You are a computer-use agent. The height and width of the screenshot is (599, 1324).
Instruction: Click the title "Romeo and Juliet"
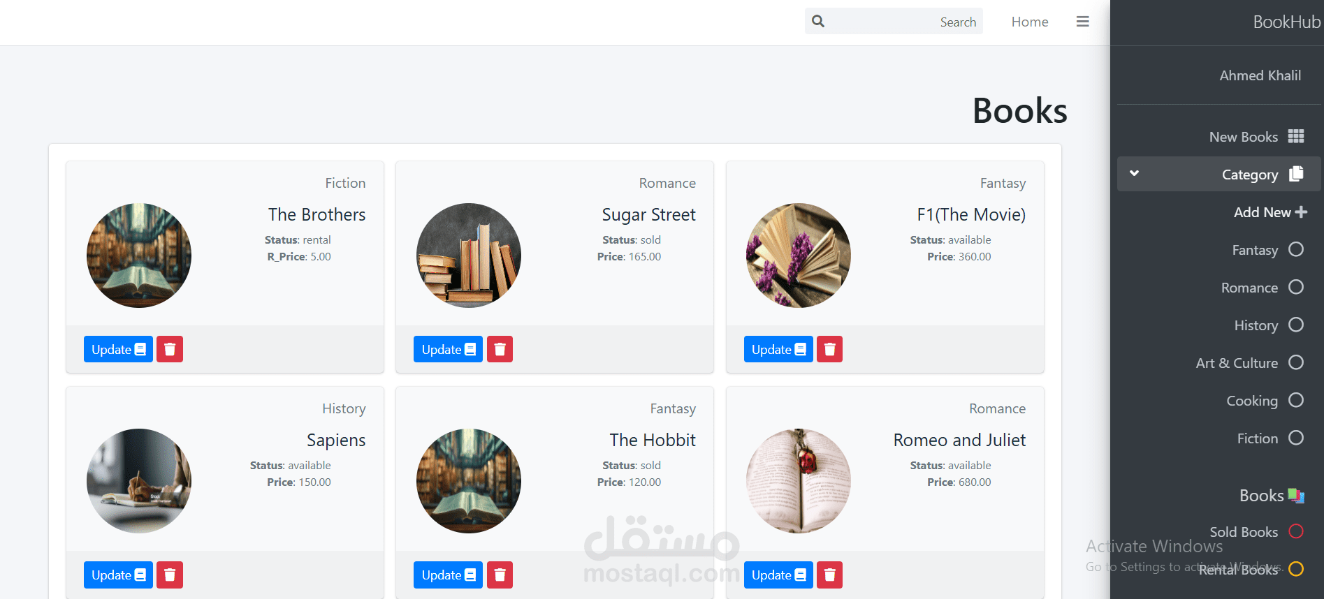click(x=959, y=440)
